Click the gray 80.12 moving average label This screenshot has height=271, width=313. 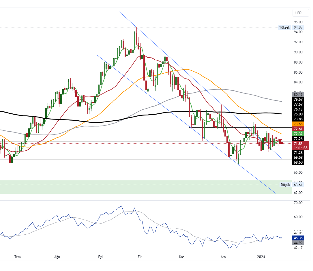(x=298, y=94)
